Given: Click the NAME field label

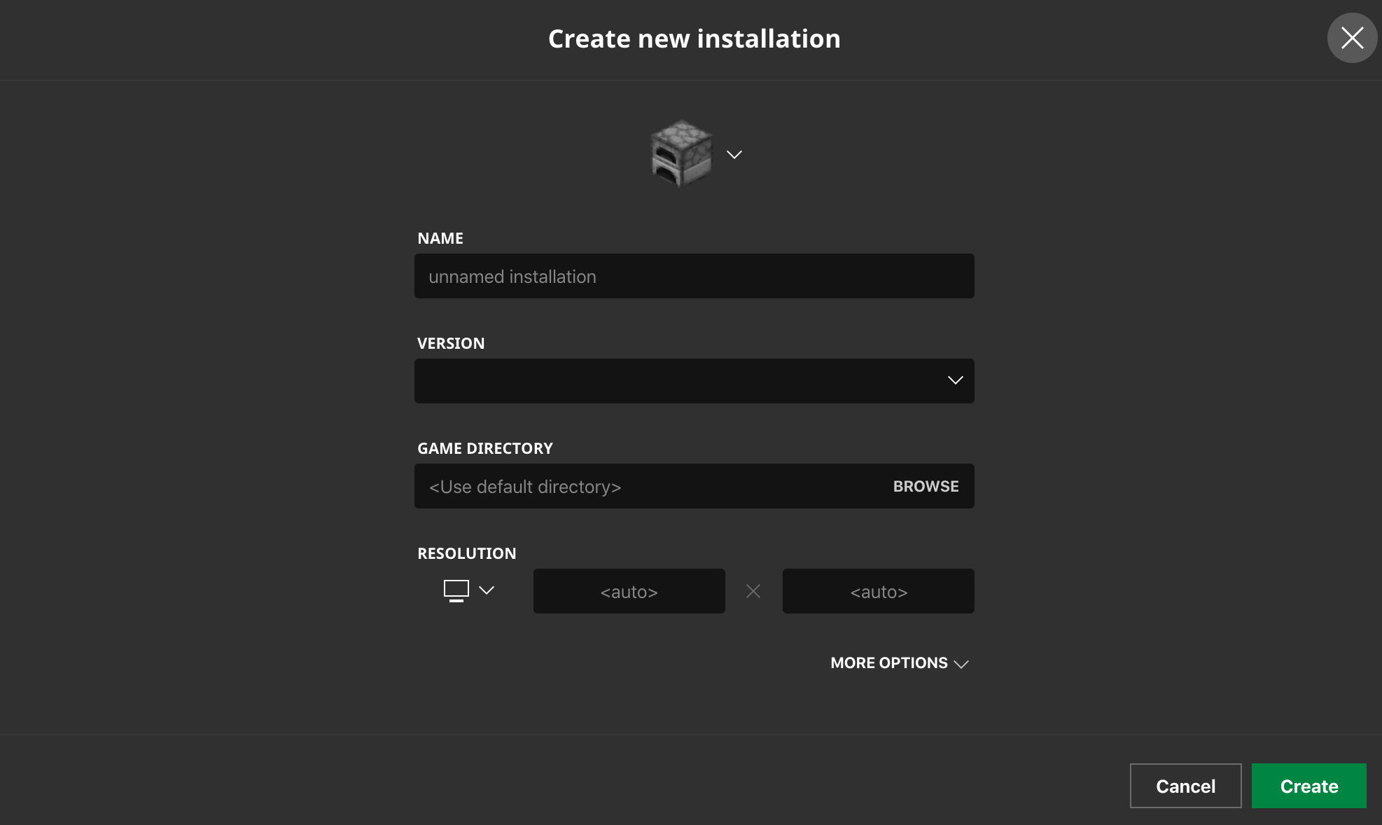Looking at the screenshot, I should pyautogui.click(x=440, y=238).
